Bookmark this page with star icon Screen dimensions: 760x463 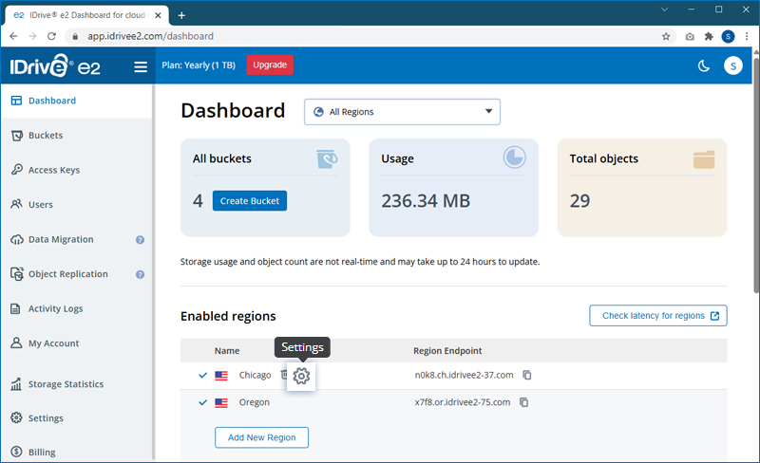666,36
